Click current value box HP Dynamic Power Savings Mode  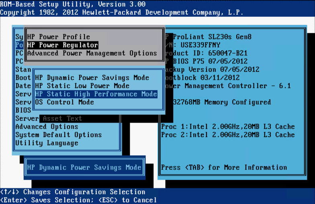[84, 168]
